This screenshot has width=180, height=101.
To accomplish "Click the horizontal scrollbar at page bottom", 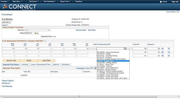I will (x=80, y=97).
